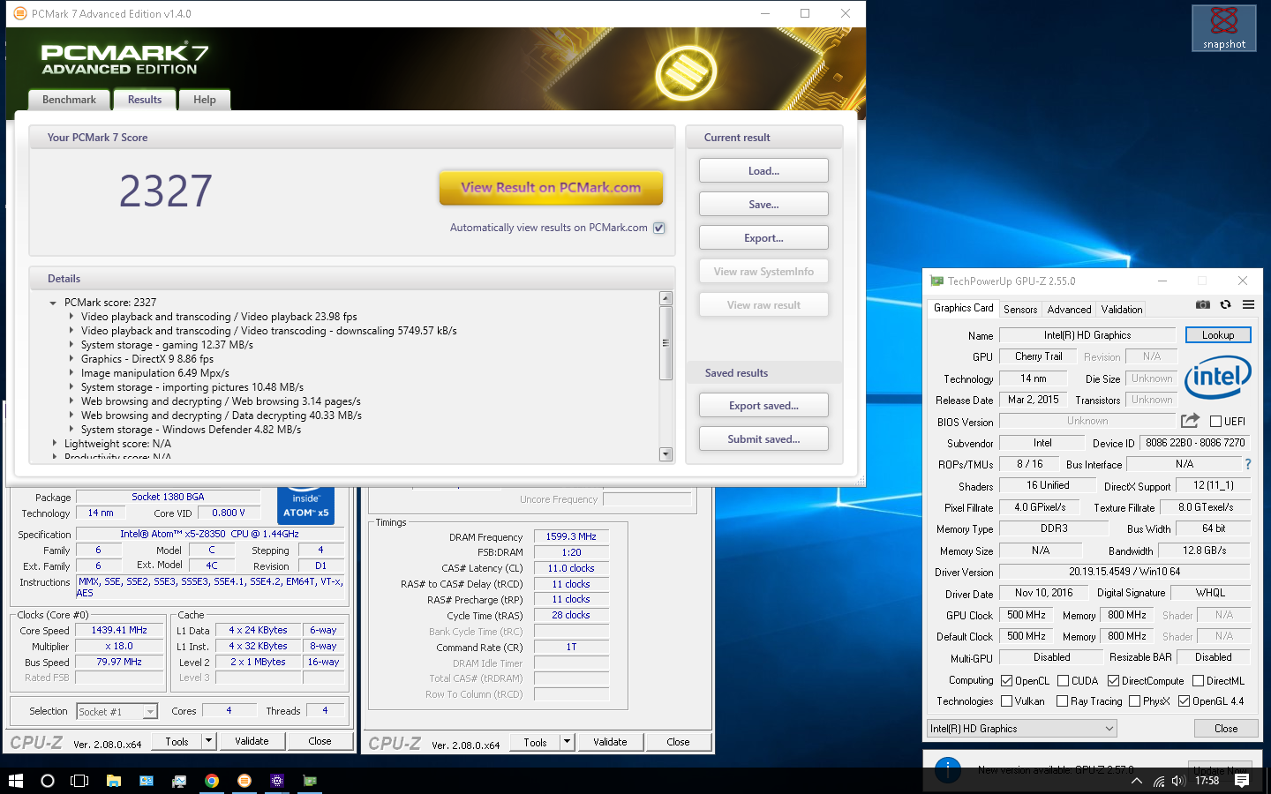The image size is (1271, 794).
Task: Toggle the DirectML checkbox
Action: (x=1198, y=680)
